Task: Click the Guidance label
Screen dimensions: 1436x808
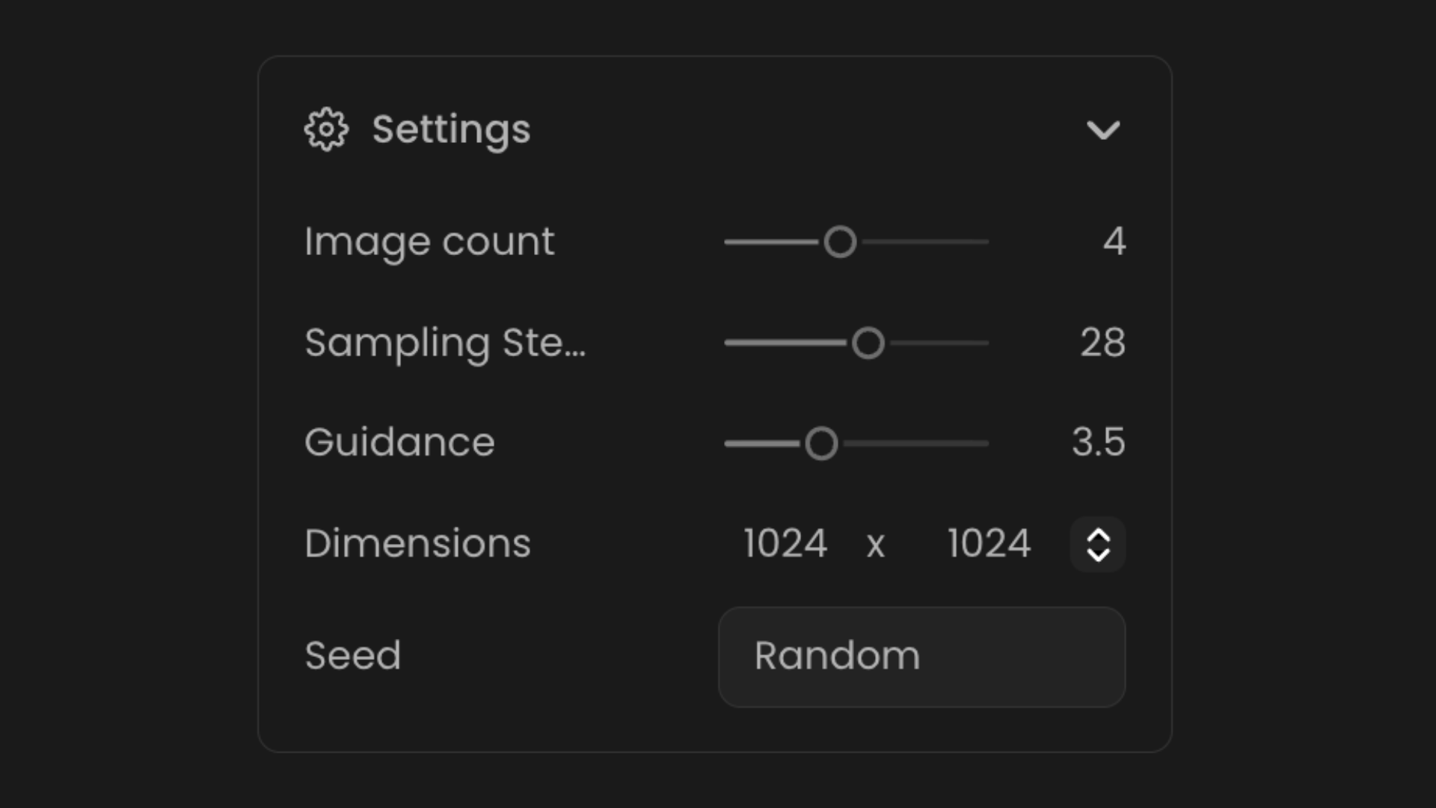Action: point(399,442)
